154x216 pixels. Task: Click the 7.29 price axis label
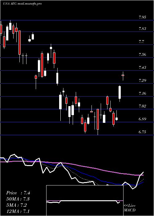tap(142, 81)
